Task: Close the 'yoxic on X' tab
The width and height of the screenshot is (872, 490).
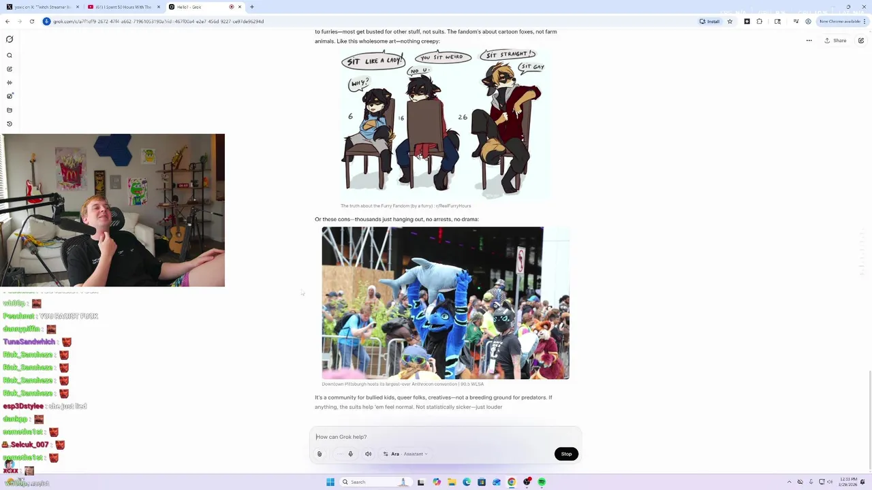Action: (x=78, y=7)
